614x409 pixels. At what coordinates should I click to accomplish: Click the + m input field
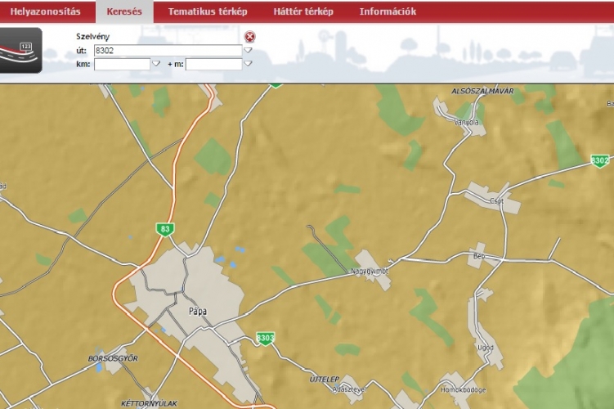(213, 64)
